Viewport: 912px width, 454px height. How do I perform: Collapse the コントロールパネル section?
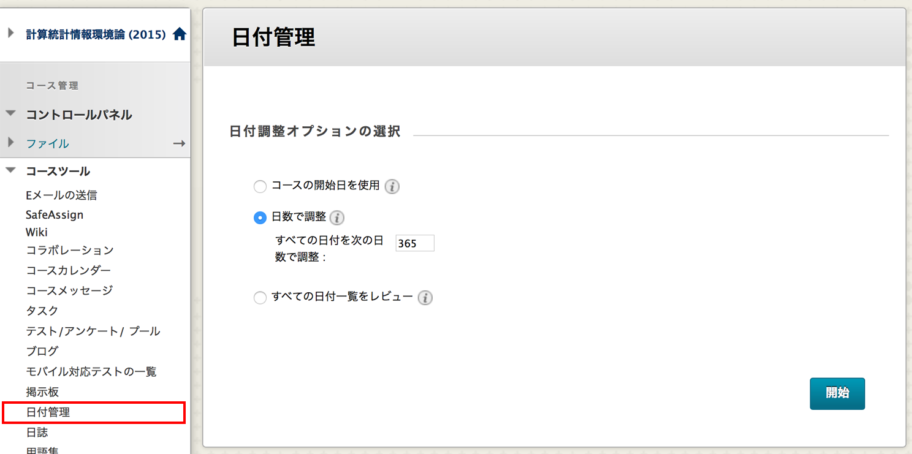click(10, 114)
